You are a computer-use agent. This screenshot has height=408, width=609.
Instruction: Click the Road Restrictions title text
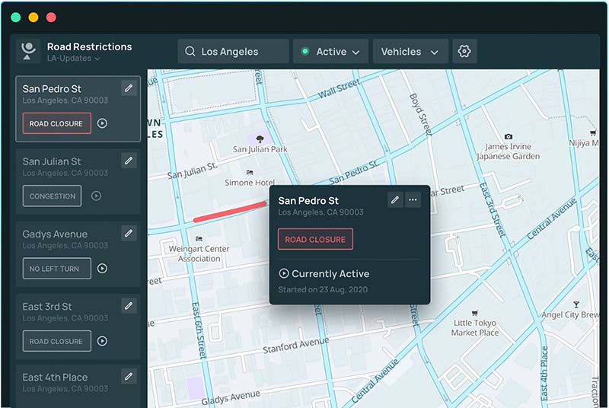89,46
